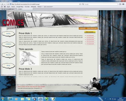Add bookmark with the plus button
Screen dimensions: 126x101
click(8, 4)
